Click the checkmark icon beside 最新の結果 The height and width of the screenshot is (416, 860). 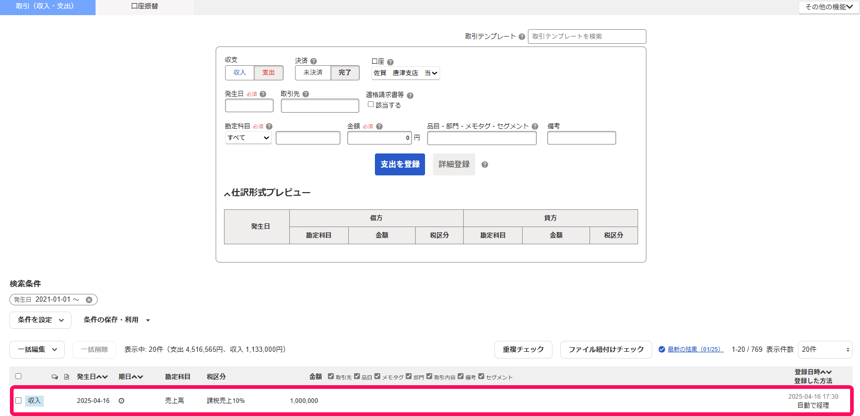[662, 349]
